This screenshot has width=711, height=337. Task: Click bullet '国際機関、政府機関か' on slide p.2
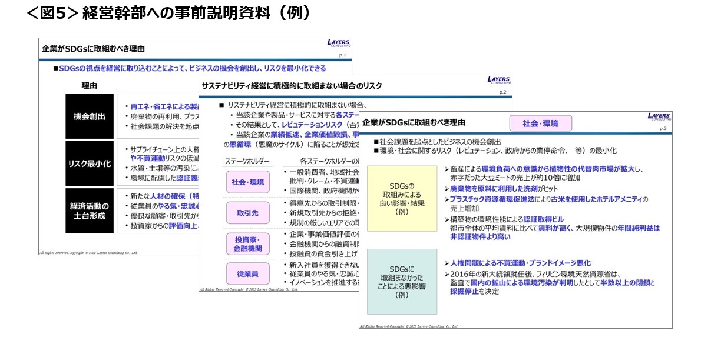[320, 191]
